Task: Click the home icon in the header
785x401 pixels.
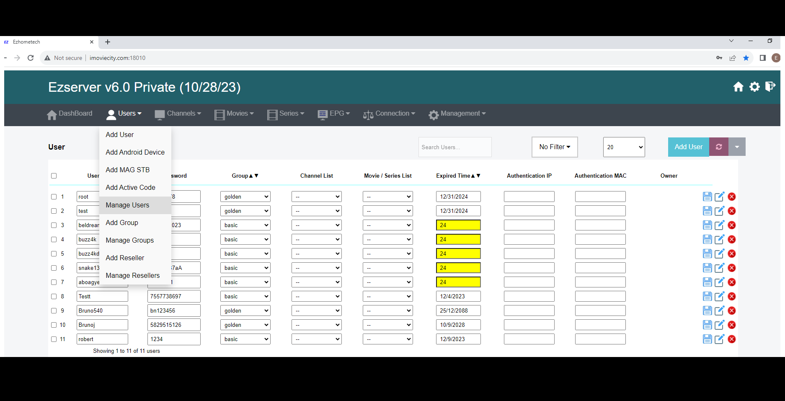Action: pos(739,87)
